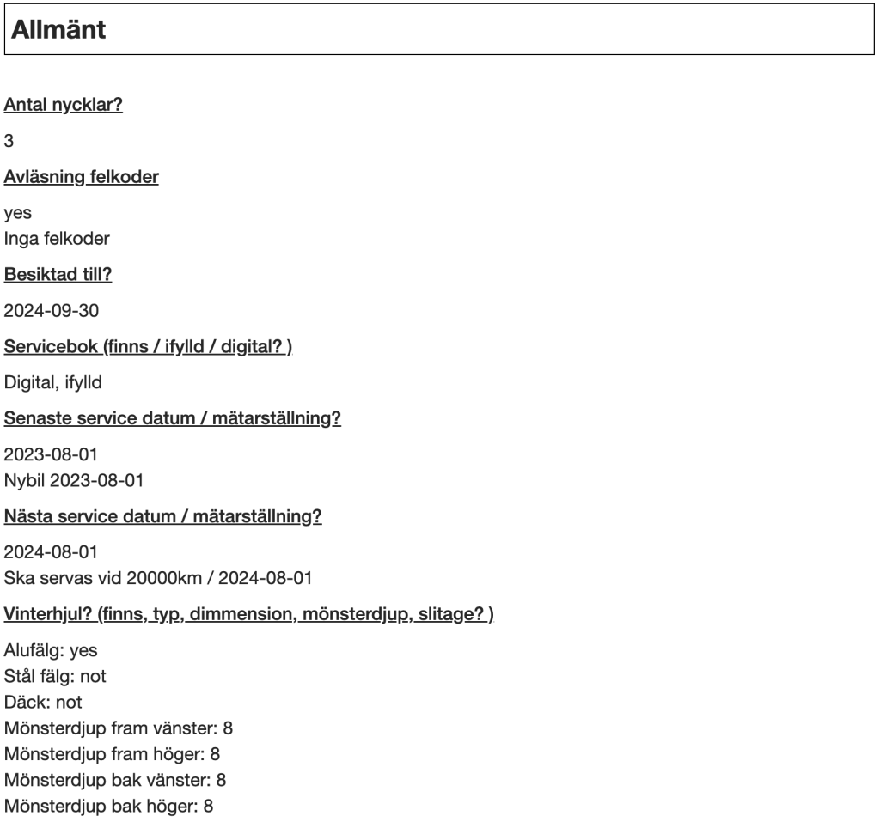Click "Mönsterdjup bak höger: 8" line
This screenshot has height=822, width=880.
(108, 806)
